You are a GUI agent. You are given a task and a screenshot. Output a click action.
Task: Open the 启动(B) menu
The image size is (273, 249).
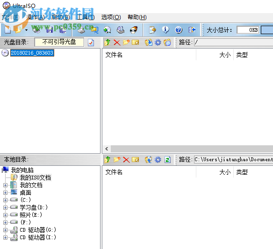(61, 17)
